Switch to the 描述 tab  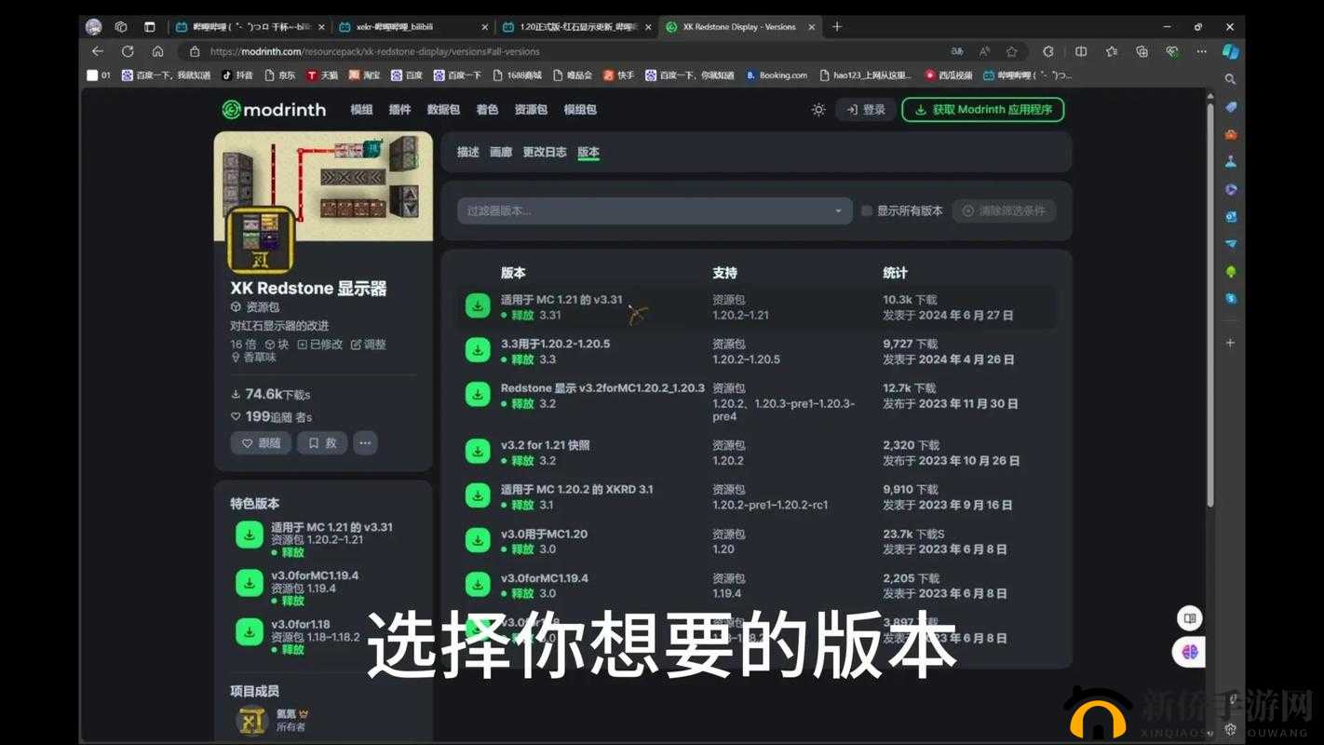pyautogui.click(x=467, y=152)
